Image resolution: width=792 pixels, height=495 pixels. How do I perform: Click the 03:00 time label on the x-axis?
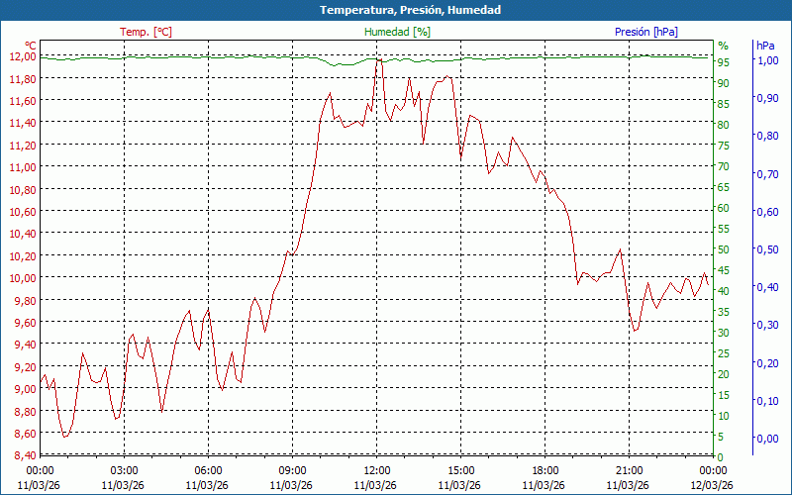[x=124, y=470]
